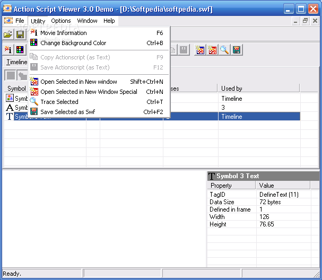This screenshot has width=322, height=280.
Task: Select Trace Selected menu entry
Action: 100,102
